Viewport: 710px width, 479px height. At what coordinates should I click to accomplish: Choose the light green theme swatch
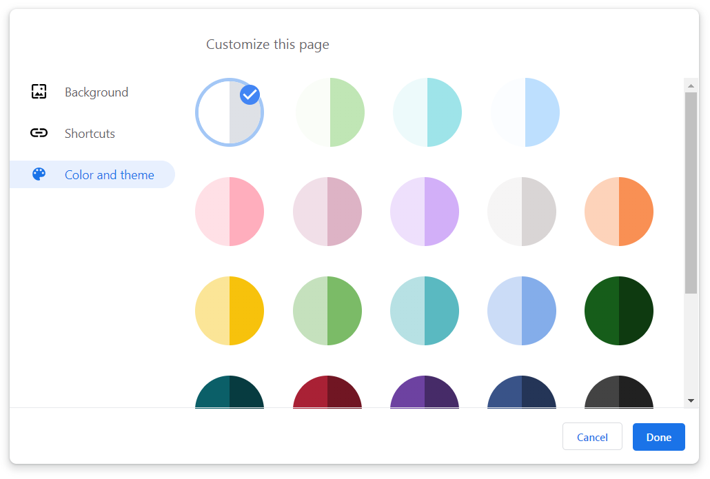pyautogui.click(x=330, y=112)
